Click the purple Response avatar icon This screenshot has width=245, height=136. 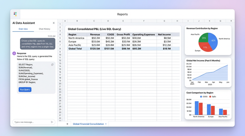pyautogui.click(x=14, y=54)
